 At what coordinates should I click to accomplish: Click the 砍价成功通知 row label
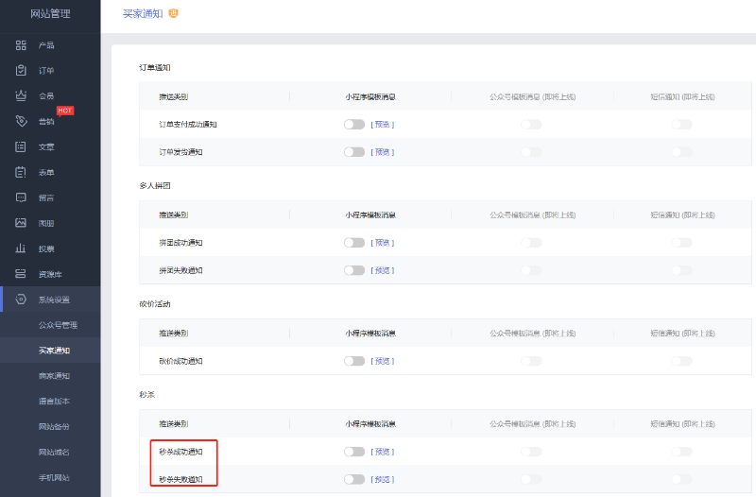tap(180, 361)
